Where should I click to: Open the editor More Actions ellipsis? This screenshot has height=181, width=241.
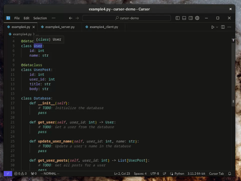pos(229,27)
